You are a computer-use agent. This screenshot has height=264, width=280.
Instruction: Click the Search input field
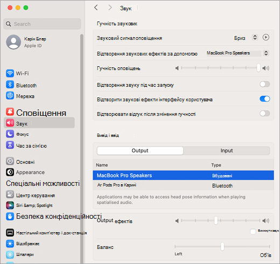[x=42, y=24]
